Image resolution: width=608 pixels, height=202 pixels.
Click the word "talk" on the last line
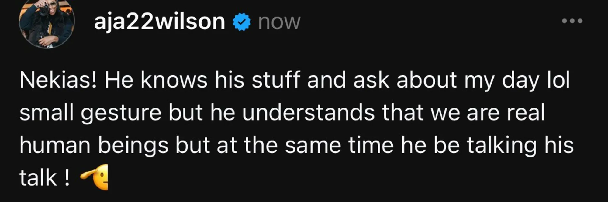[38, 178]
